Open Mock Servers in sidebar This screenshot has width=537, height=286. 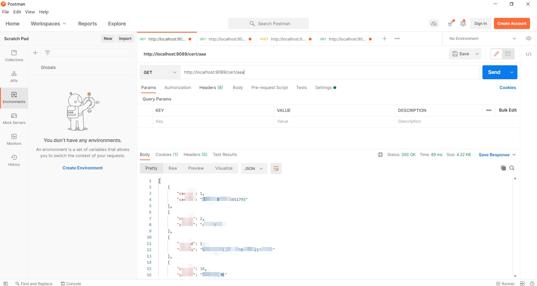(14, 119)
